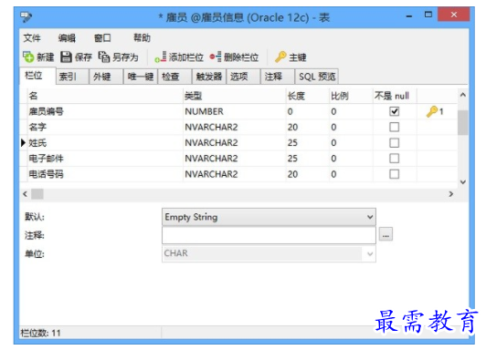Click the 删除栏位 (Delete Field) icon
486x350 pixels.
coord(215,57)
